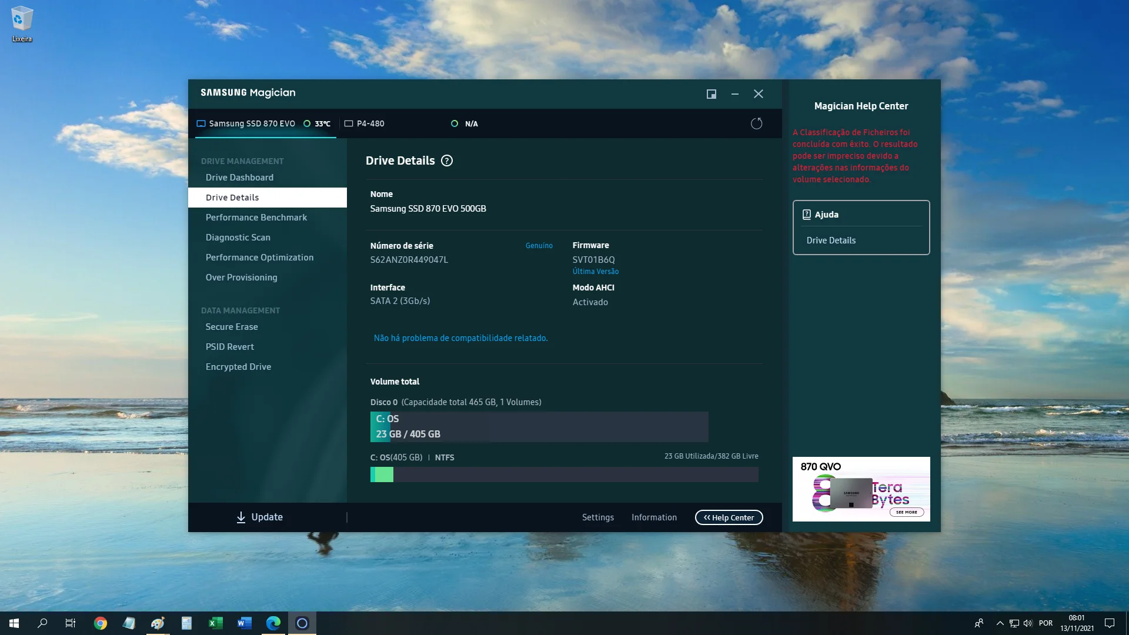The height and width of the screenshot is (635, 1129).
Task: Click the Update download icon
Action: point(241,517)
